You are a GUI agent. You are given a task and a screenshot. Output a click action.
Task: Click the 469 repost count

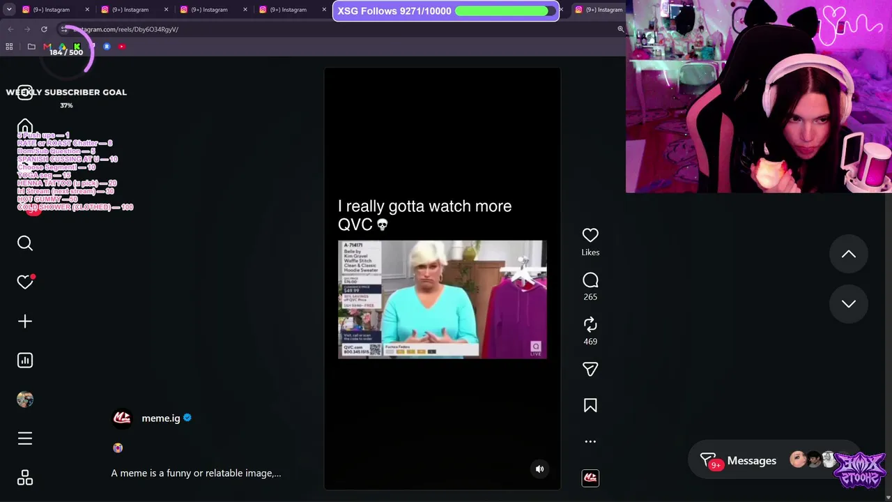[x=590, y=342]
